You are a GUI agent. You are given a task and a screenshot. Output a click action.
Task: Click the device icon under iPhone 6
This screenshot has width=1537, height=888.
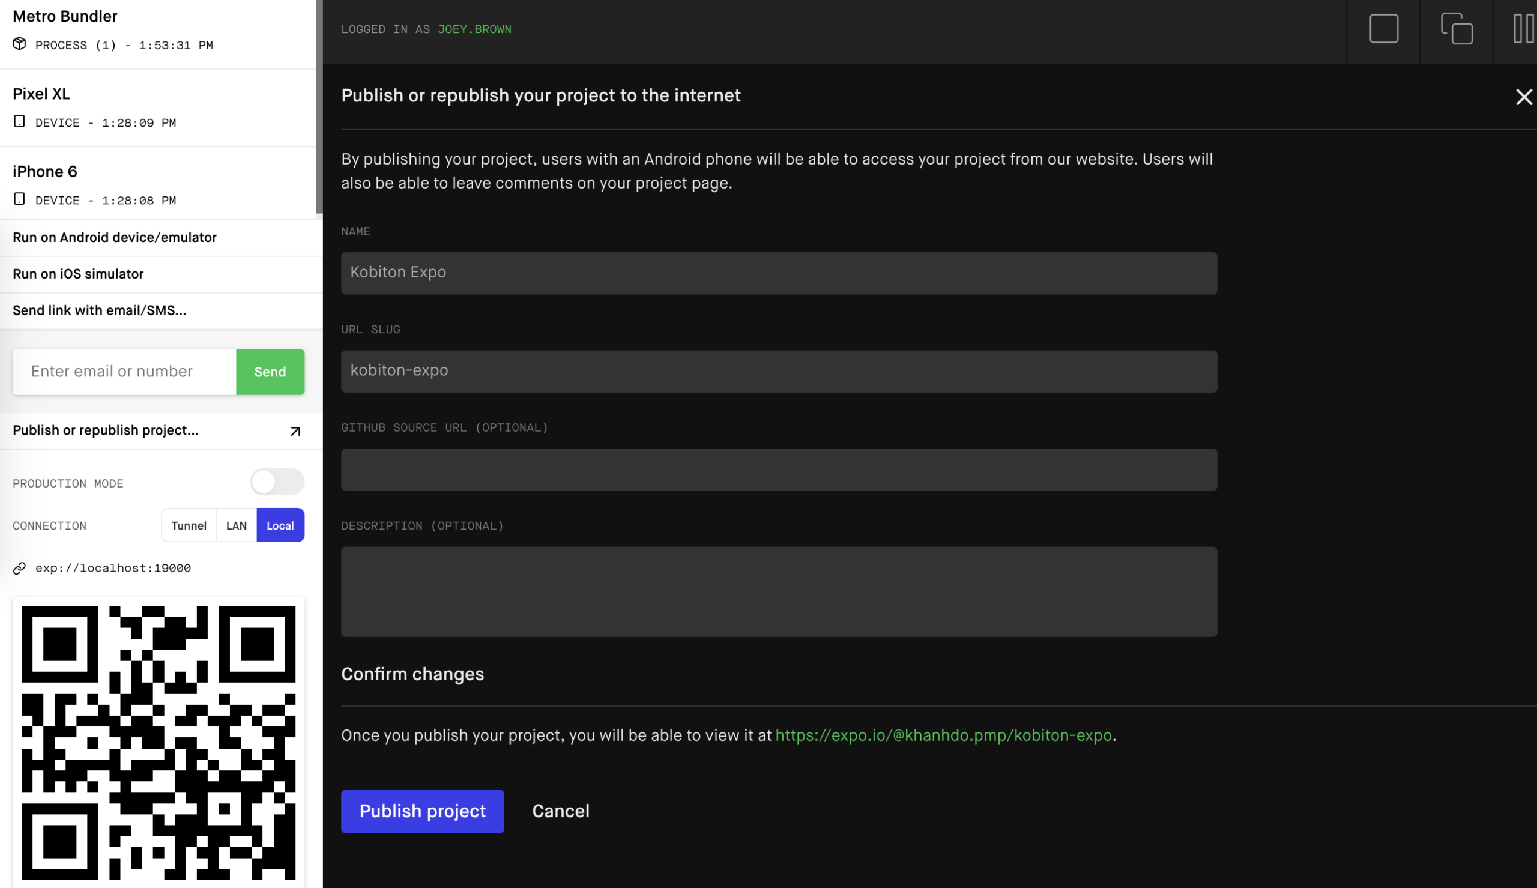click(19, 198)
